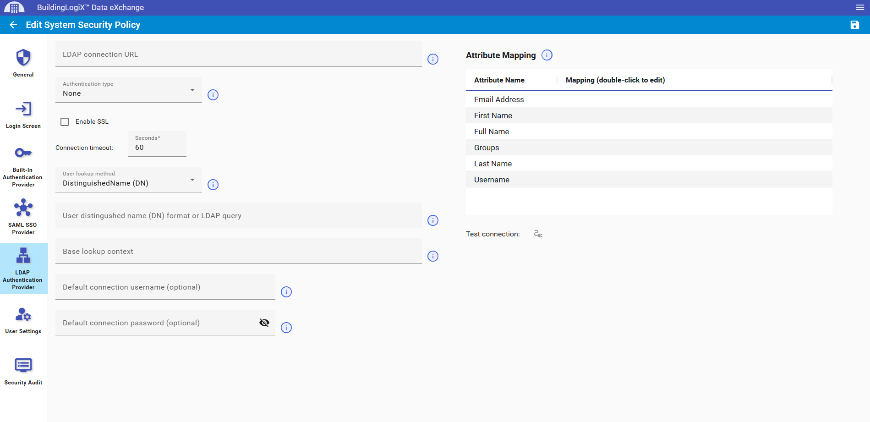Save the security policy with the disk icon

(855, 25)
